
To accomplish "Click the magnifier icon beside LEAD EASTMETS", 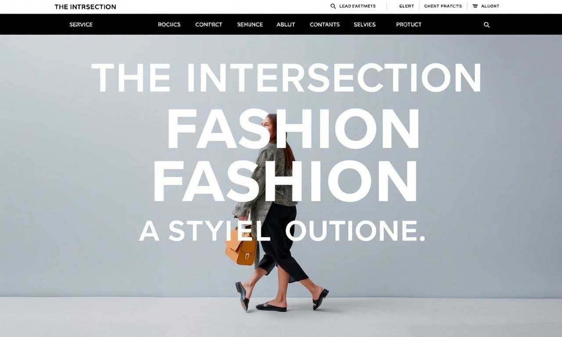I will point(333,6).
